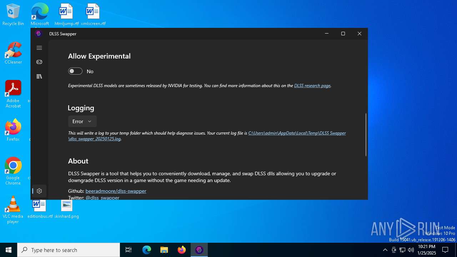The height and width of the screenshot is (257, 457).
Task: Maximize the DLSS Swapper window
Action: click(343, 34)
